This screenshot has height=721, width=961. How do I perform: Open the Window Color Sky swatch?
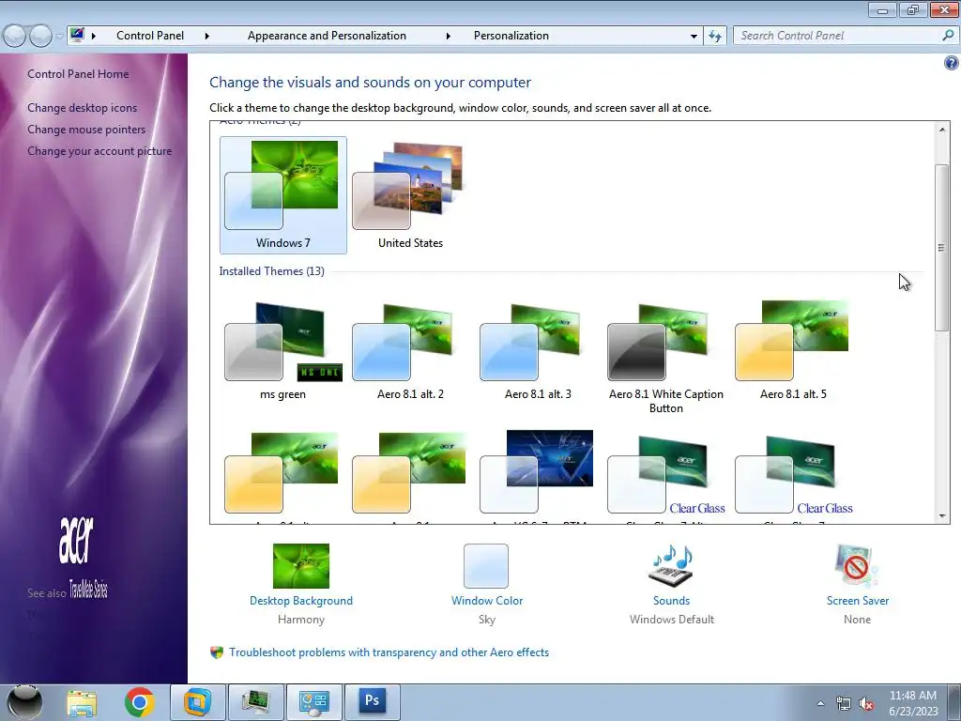click(486, 565)
